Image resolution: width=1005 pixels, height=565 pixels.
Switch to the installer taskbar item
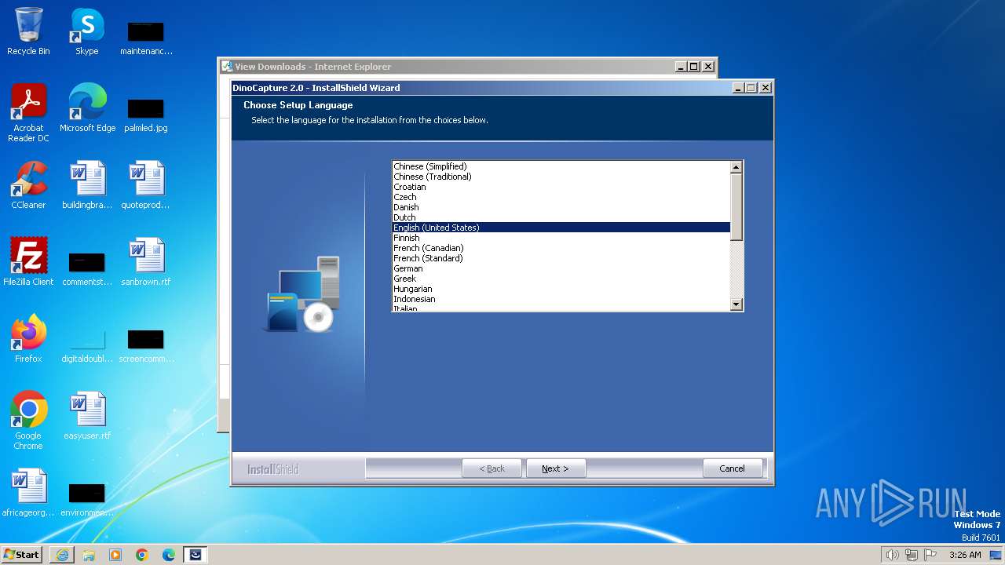pyautogui.click(x=196, y=555)
